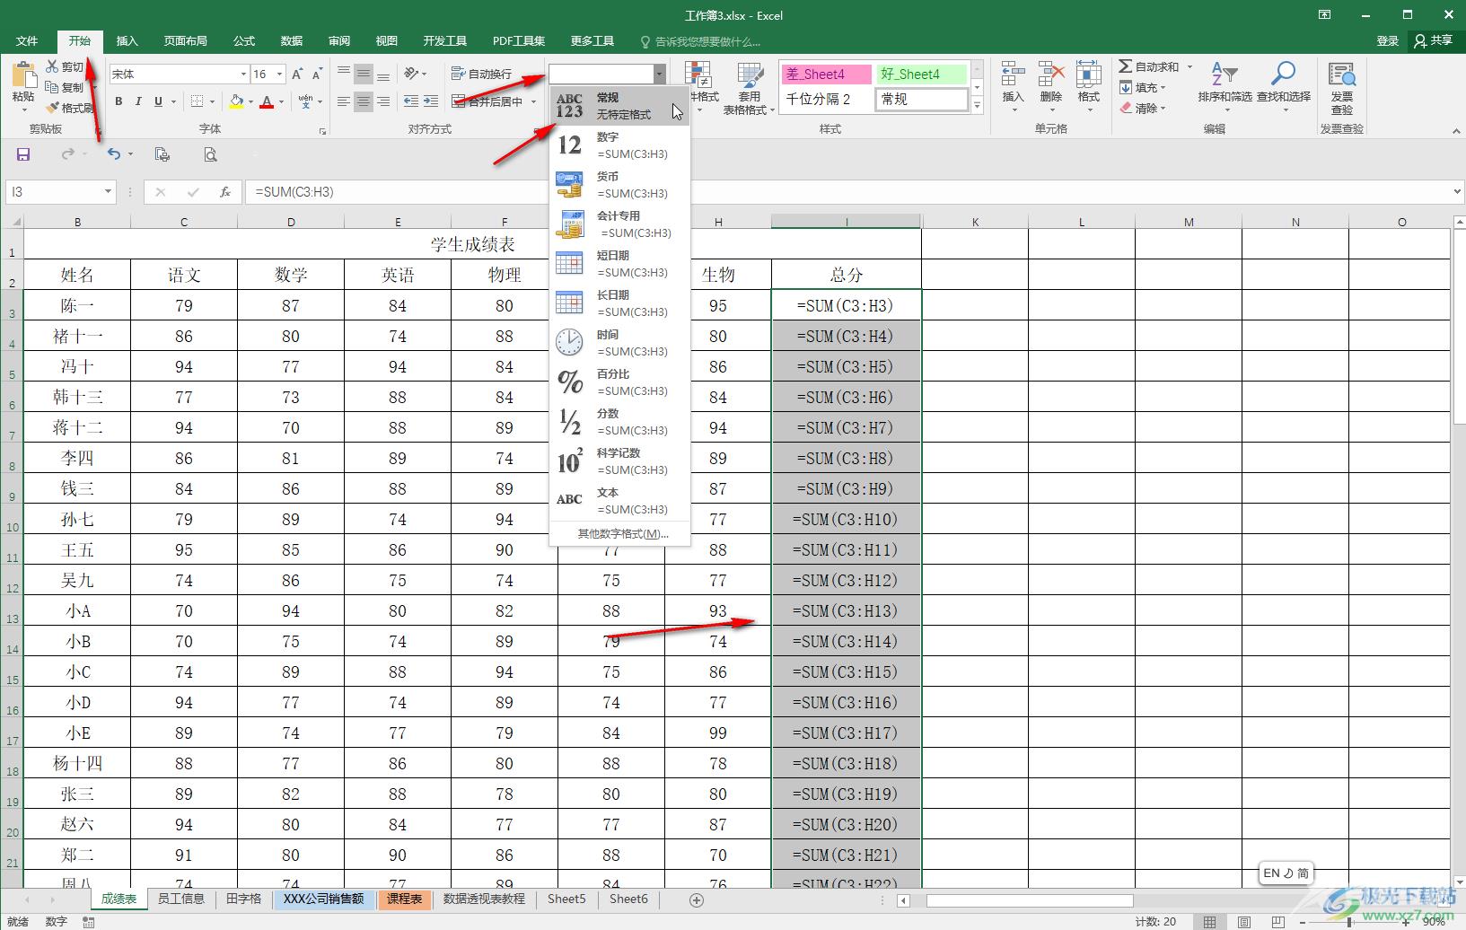Collapse the number format dropdown arrow
This screenshot has width=1466, height=930.
click(x=659, y=75)
